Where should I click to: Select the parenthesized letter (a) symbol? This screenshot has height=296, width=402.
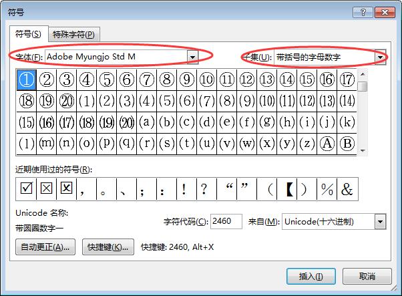pos(147,122)
